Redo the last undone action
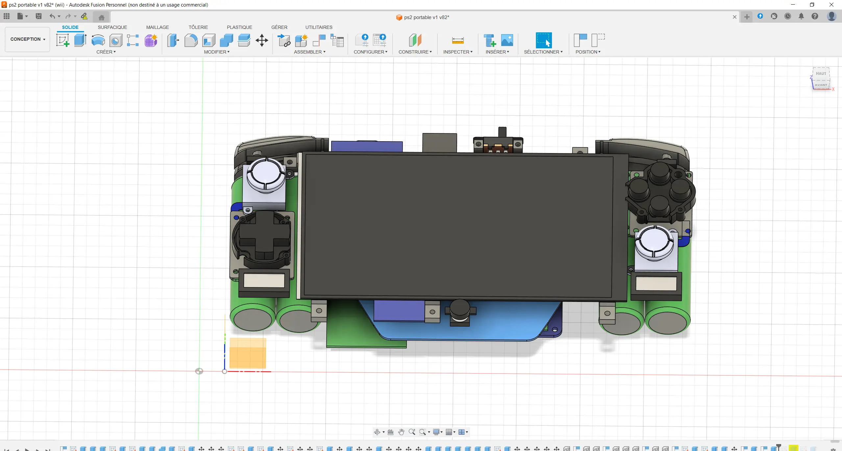This screenshot has height=451, width=842. click(68, 16)
